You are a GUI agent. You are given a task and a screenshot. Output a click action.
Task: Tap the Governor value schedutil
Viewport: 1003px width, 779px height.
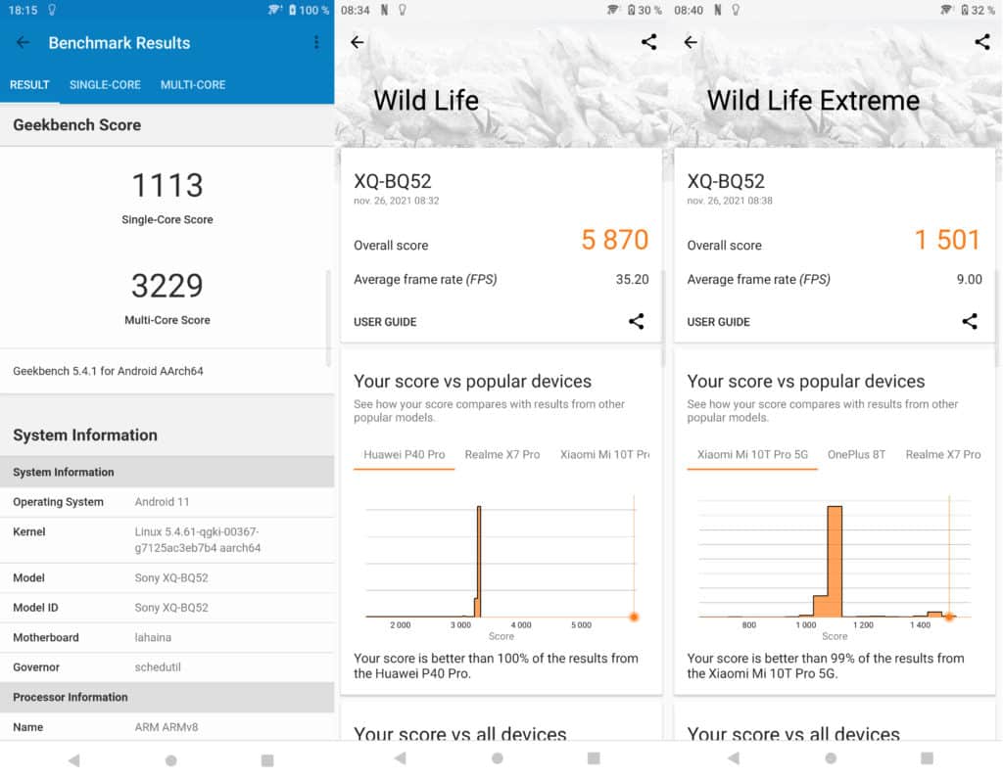pyautogui.click(x=158, y=667)
